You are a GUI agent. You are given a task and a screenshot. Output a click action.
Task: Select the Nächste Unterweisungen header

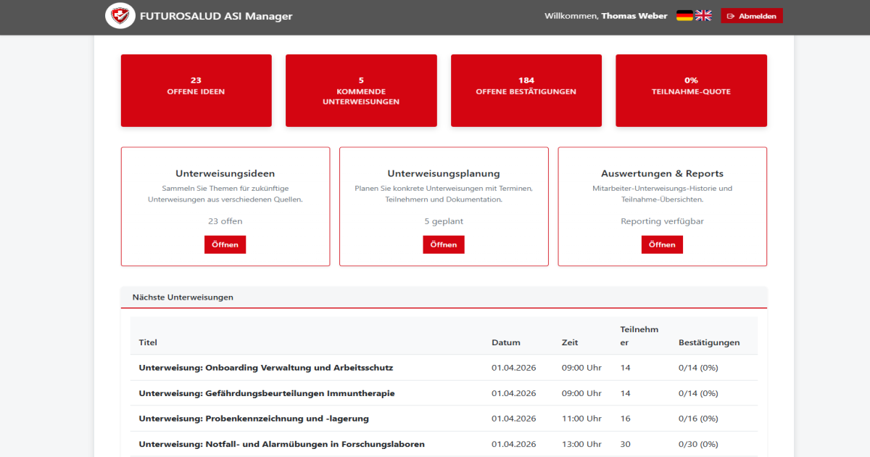(x=182, y=297)
